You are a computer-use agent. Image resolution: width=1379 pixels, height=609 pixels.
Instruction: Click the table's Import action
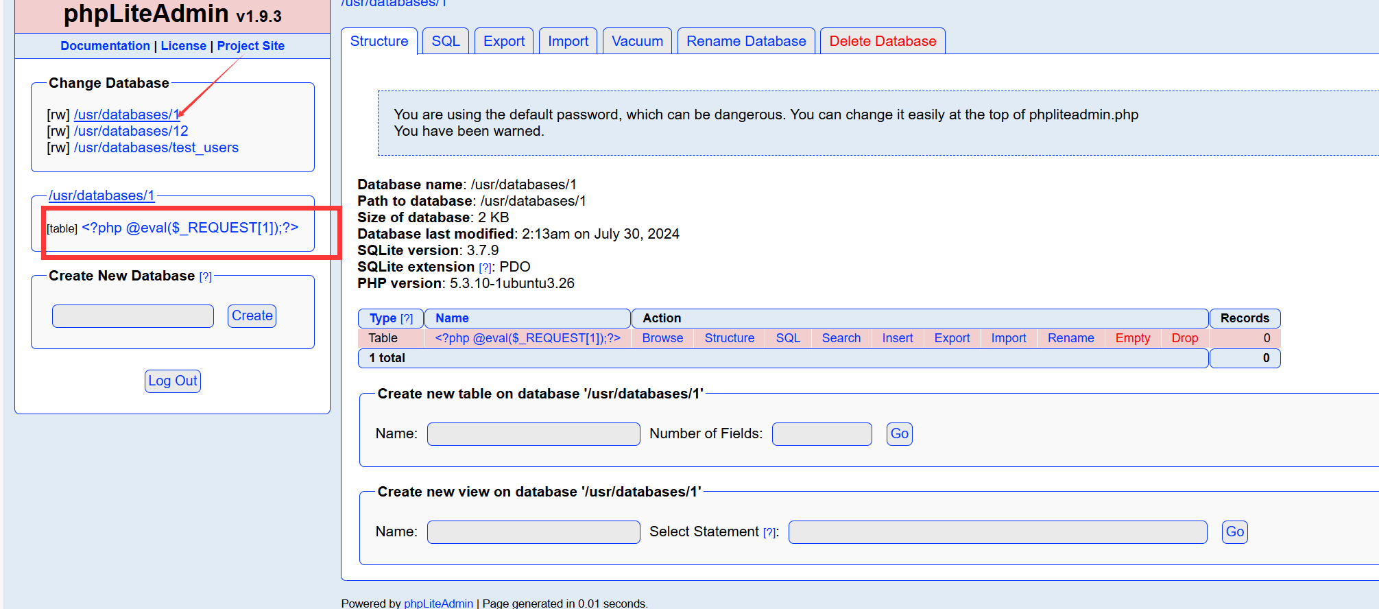[x=1009, y=338]
